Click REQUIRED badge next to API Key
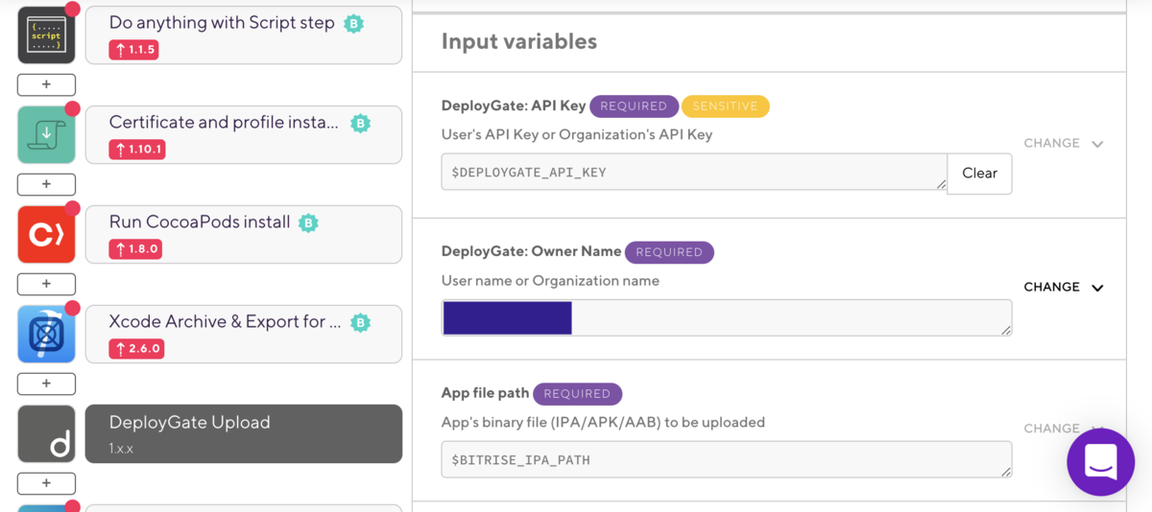The image size is (1152, 512). tap(634, 106)
